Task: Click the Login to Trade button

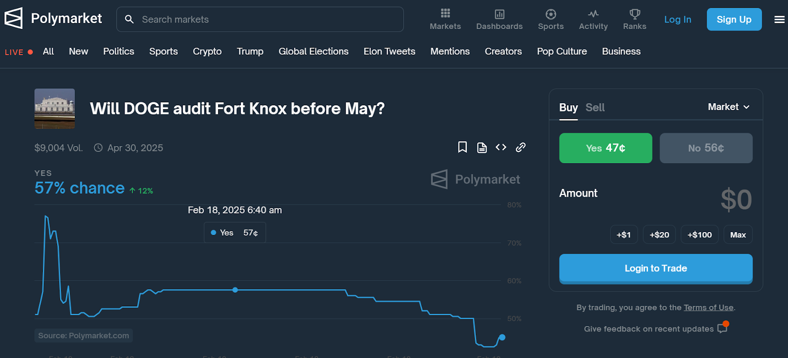Action: point(656,268)
